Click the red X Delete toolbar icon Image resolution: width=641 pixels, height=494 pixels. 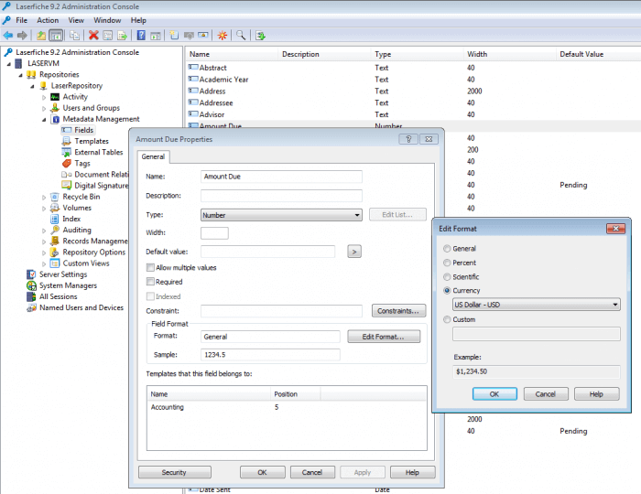[x=93, y=36]
